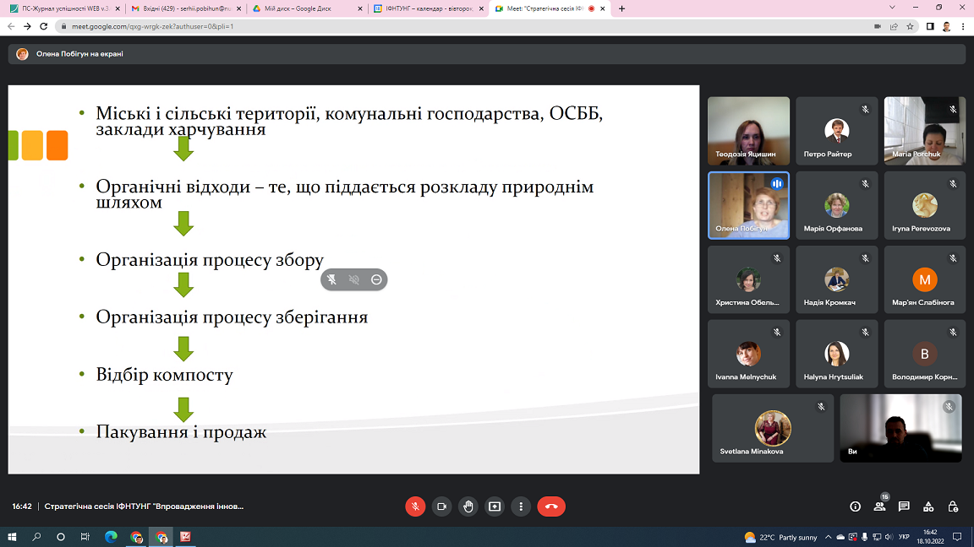Leave the call with the red hang-up button
The height and width of the screenshot is (547, 974).
[551, 506]
